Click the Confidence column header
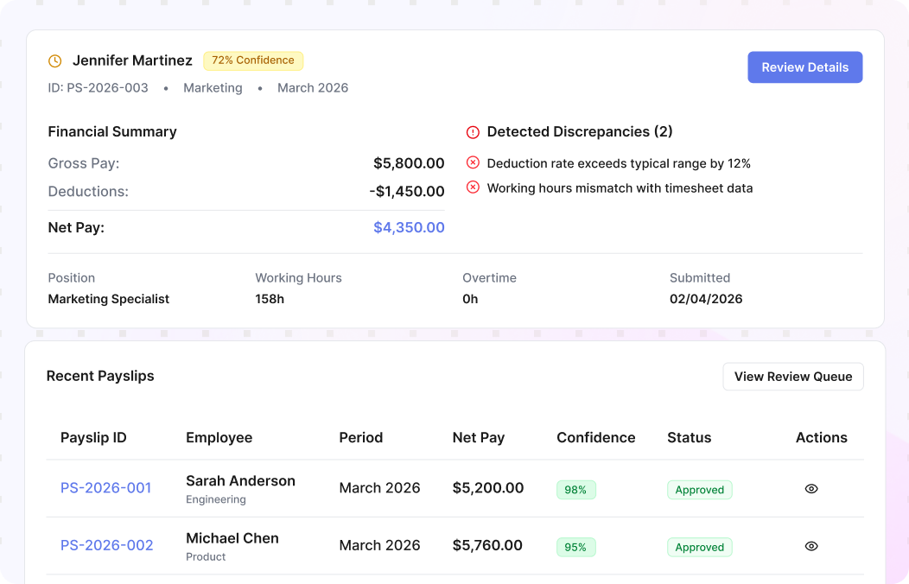The height and width of the screenshot is (584, 909). tap(596, 437)
